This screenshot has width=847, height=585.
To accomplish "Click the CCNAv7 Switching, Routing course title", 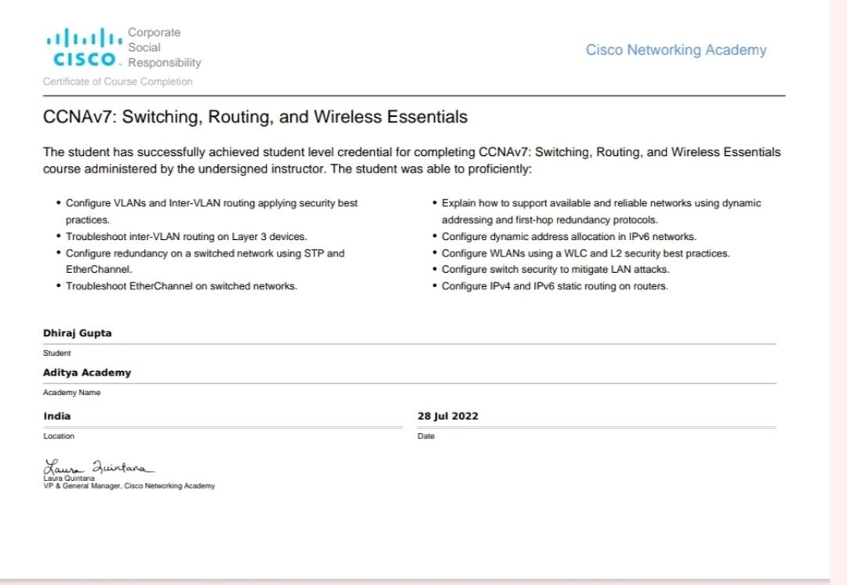I will tap(255, 117).
